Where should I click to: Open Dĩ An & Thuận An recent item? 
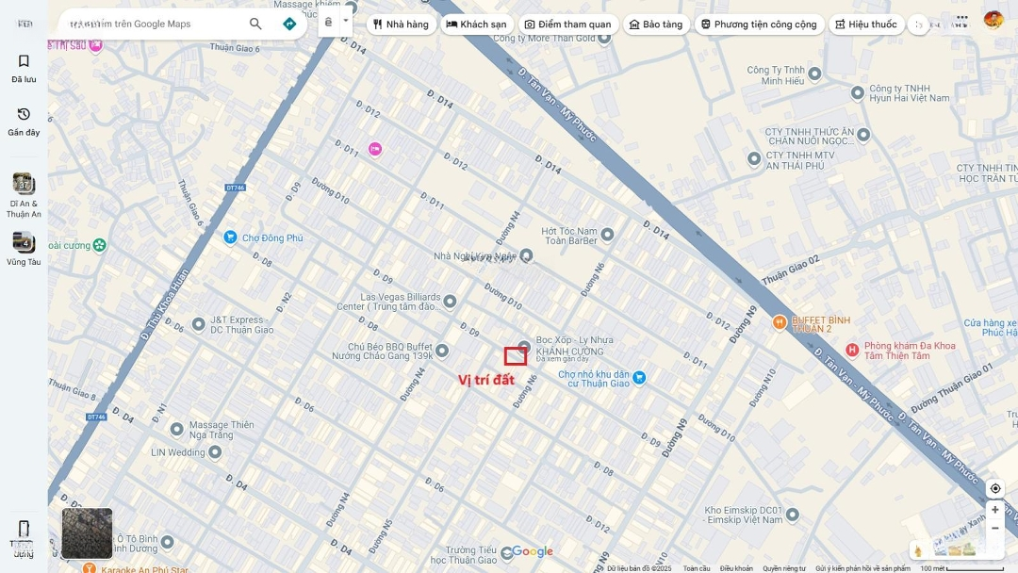click(x=24, y=195)
